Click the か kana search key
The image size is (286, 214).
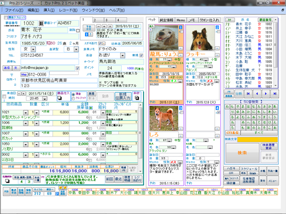point(269,106)
